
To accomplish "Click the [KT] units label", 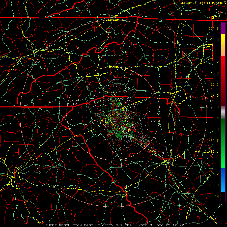I will [215, 18].
